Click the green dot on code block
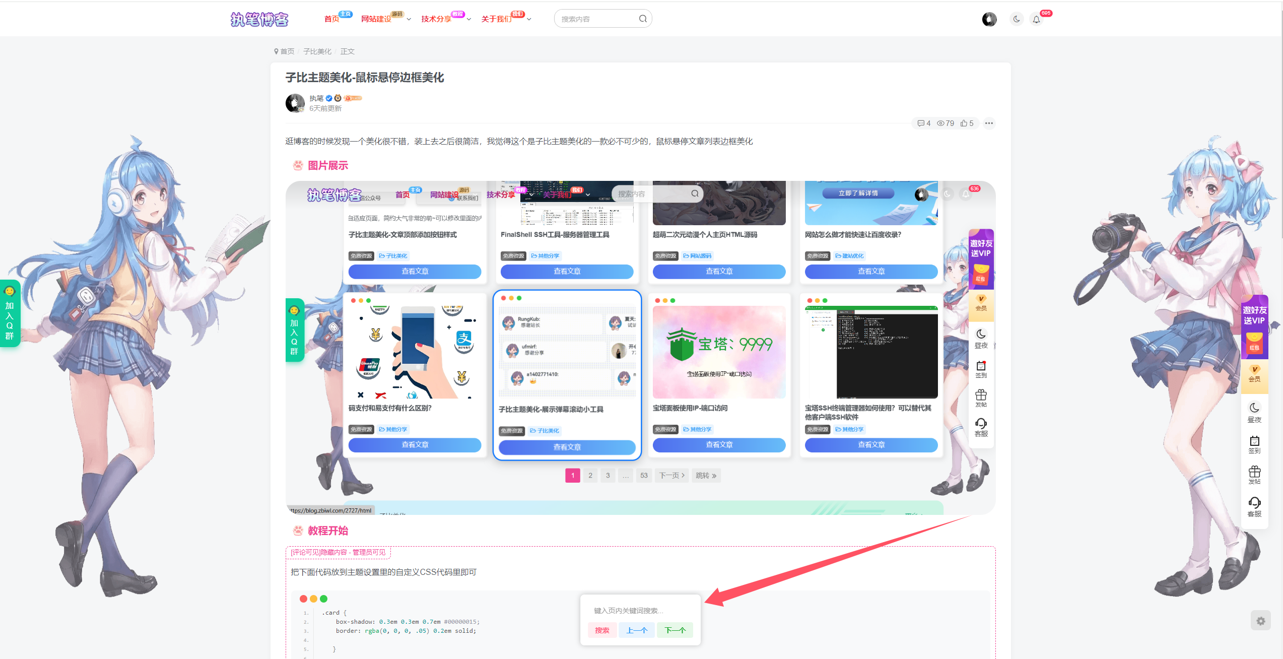The width and height of the screenshot is (1283, 659). pos(323,599)
